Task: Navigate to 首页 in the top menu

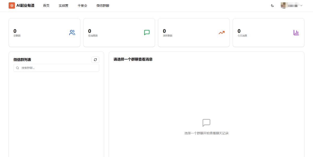Action: [x=46, y=5]
